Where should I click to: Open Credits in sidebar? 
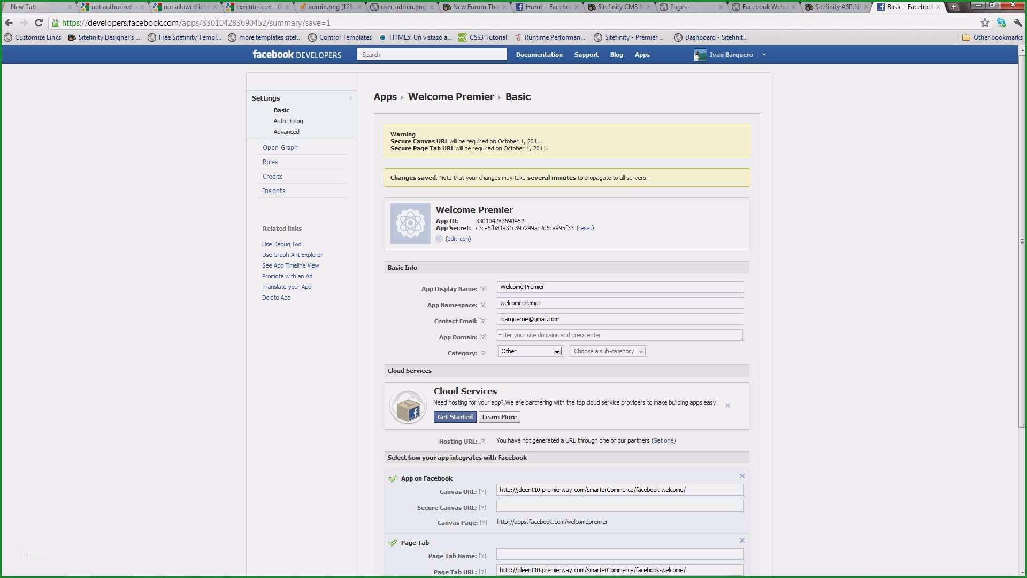click(272, 177)
